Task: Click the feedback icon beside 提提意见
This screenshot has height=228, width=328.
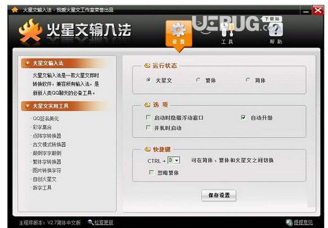Action: (290, 223)
